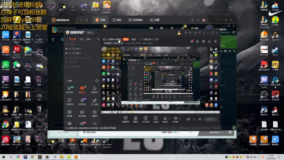Open 辅助设置 in the bottom bar
284x160 pixels.
coord(89,132)
